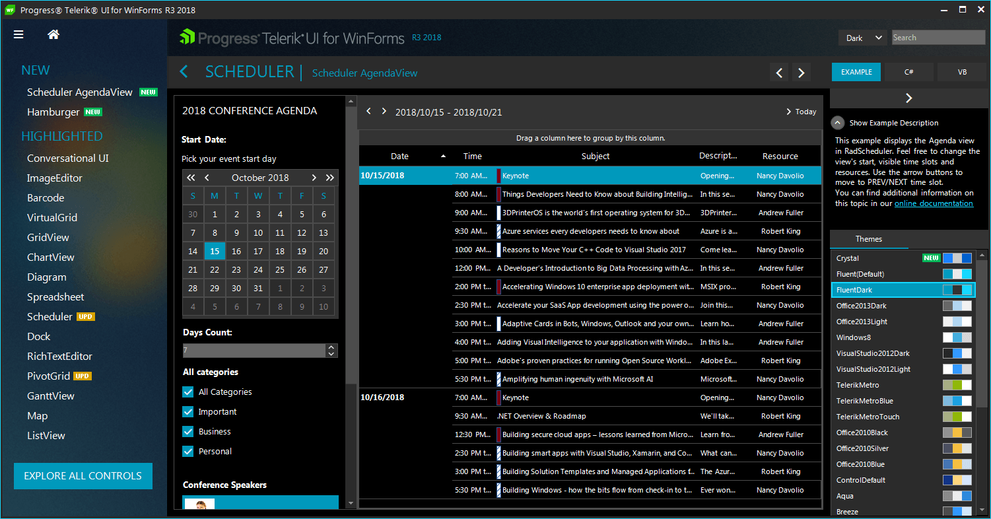Image resolution: width=991 pixels, height=519 pixels.
Task: Open the Hamburger control demo
Action: click(53, 112)
